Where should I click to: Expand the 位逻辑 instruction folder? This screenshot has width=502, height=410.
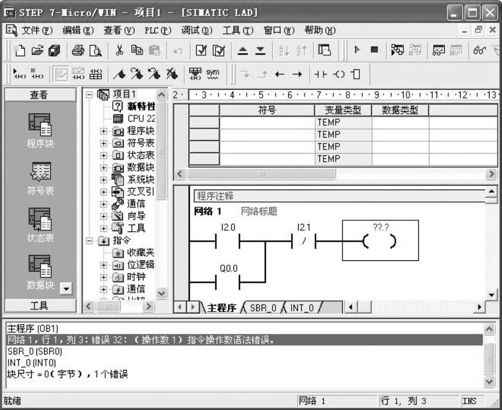point(103,265)
